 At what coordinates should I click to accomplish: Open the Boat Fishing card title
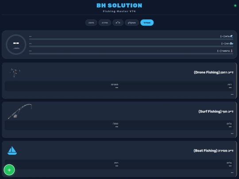point(213,151)
